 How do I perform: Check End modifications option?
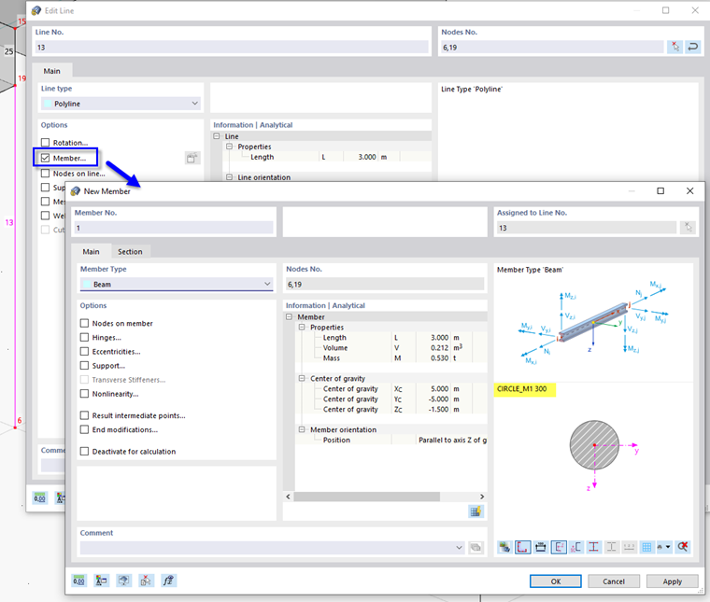coord(84,429)
